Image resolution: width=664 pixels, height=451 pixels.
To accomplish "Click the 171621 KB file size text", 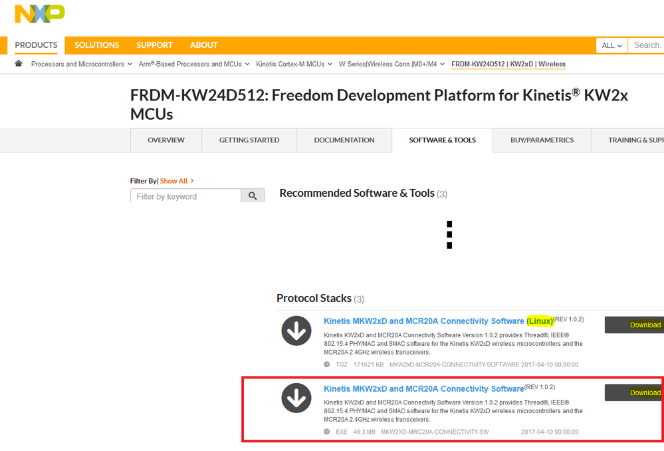I will (x=368, y=365).
